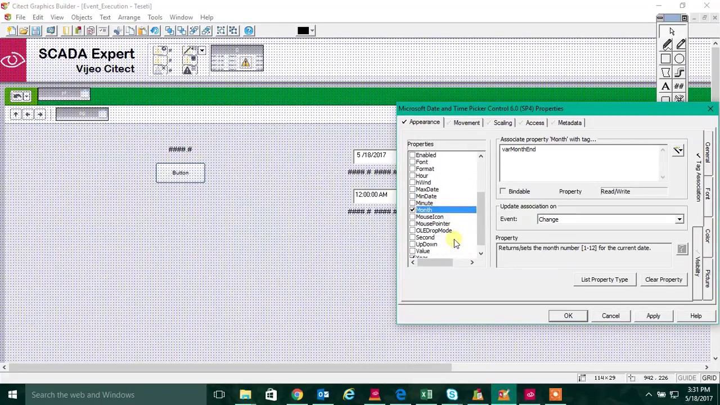
Task: Select the 'Button' object on the canvas
Action: (181, 173)
